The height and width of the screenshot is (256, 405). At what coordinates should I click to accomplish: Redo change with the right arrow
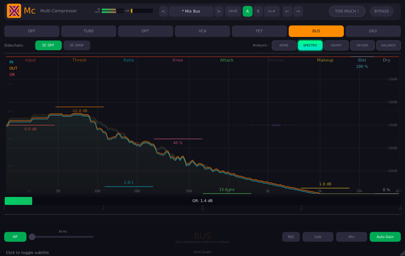pyautogui.click(x=298, y=11)
